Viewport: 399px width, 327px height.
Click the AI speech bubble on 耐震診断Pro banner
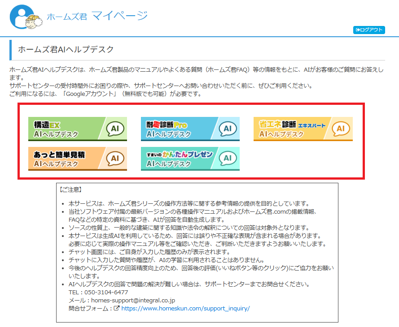click(227, 129)
